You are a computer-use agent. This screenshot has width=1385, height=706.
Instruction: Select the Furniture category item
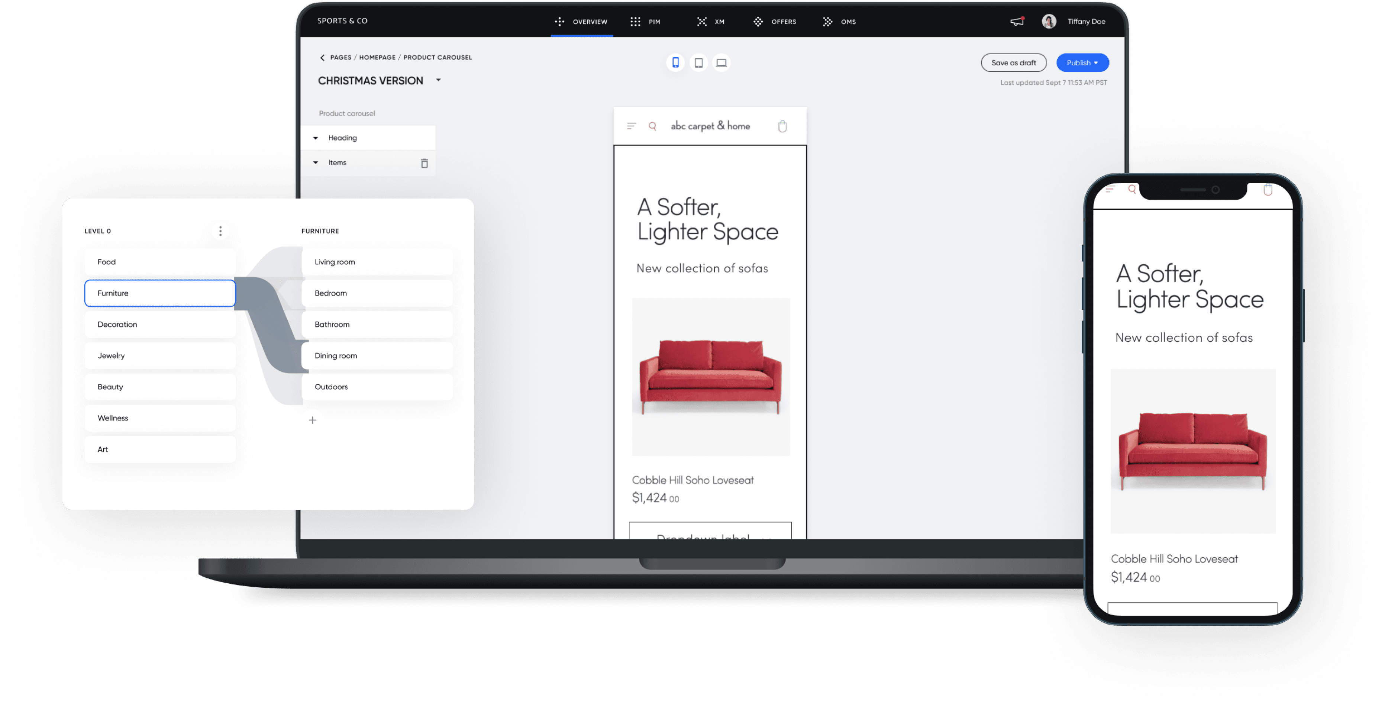(x=160, y=293)
